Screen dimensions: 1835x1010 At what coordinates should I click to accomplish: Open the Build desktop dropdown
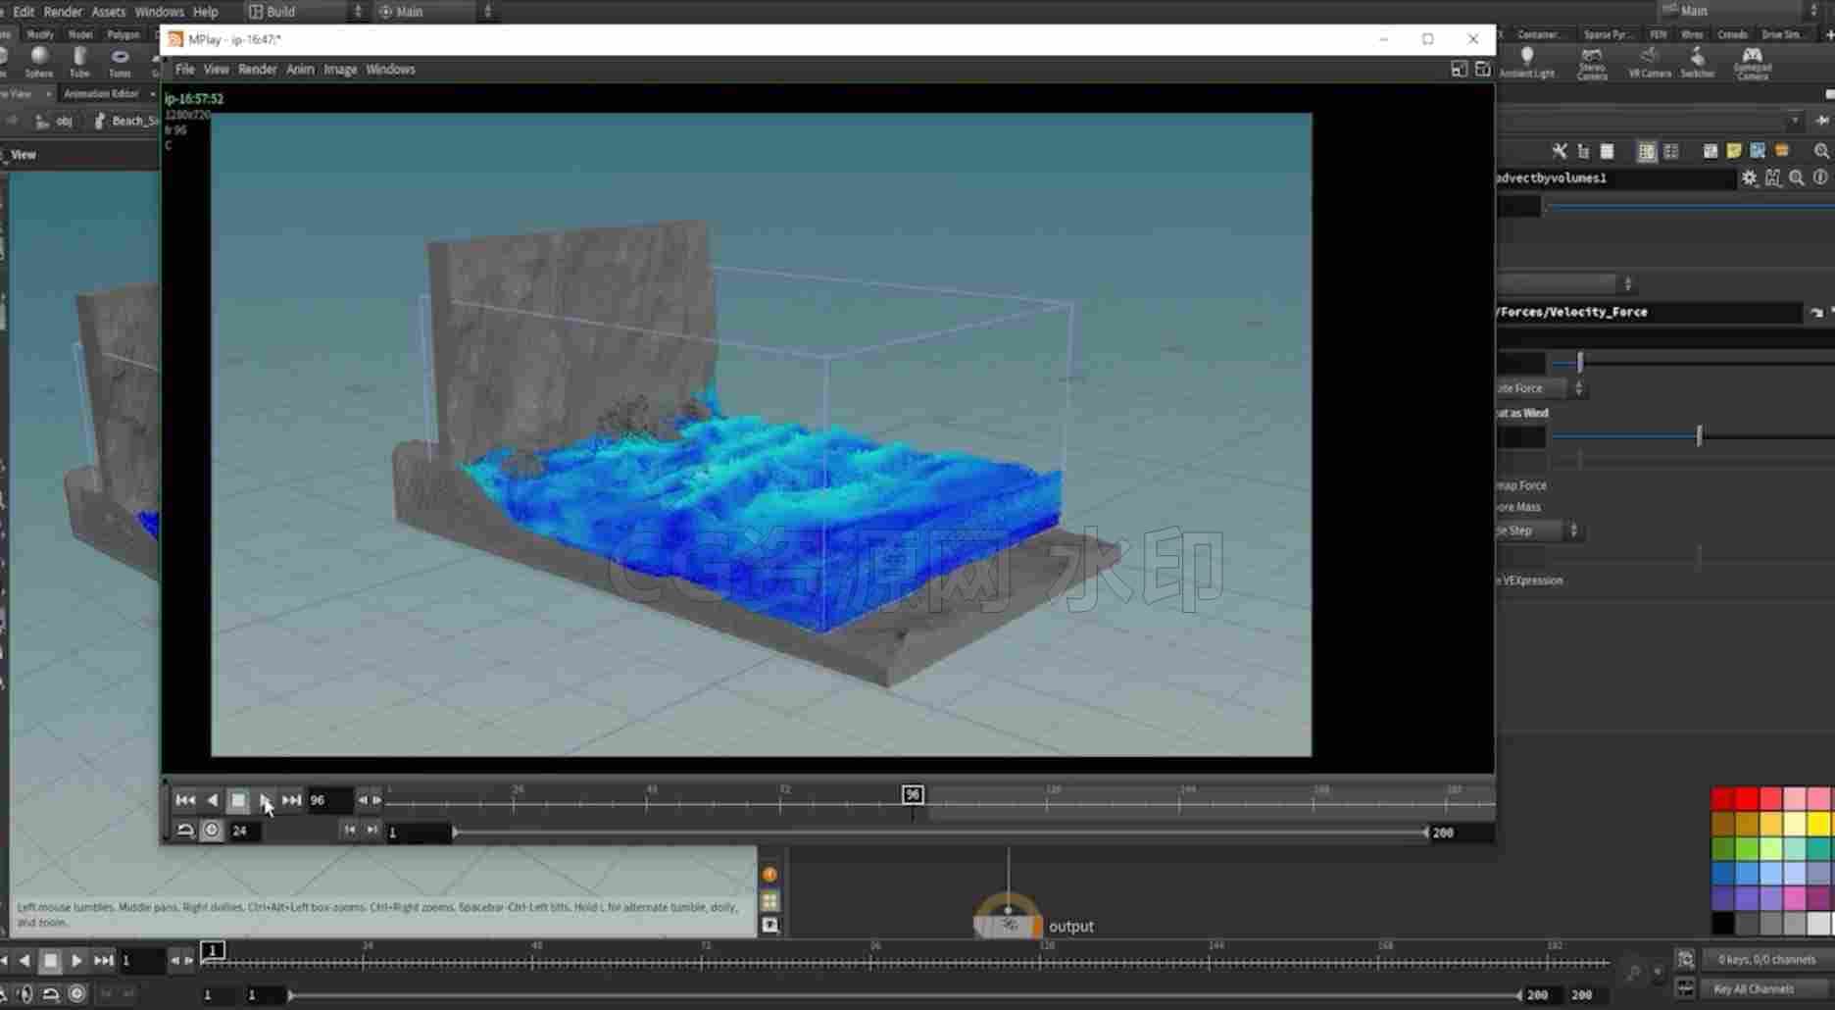point(306,12)
